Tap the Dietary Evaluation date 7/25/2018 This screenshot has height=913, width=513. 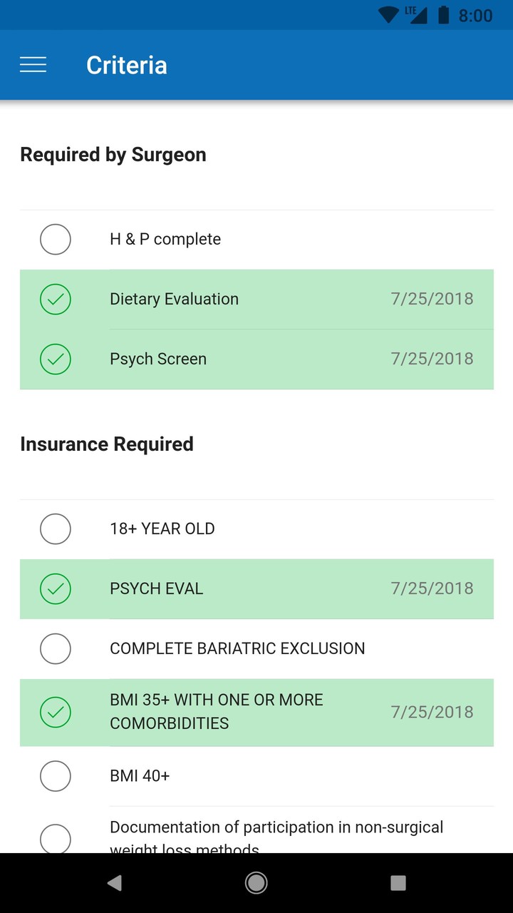point(432,300)
